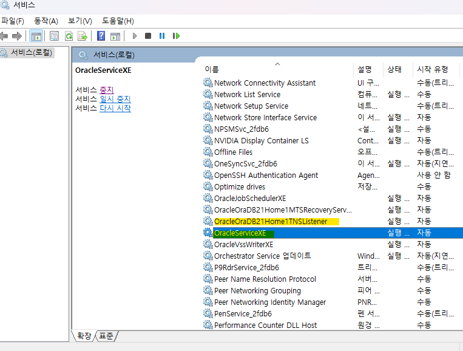Click the Forward arrow toolbar icon
This screenshot has width=463, height=351.
[17, 36]
